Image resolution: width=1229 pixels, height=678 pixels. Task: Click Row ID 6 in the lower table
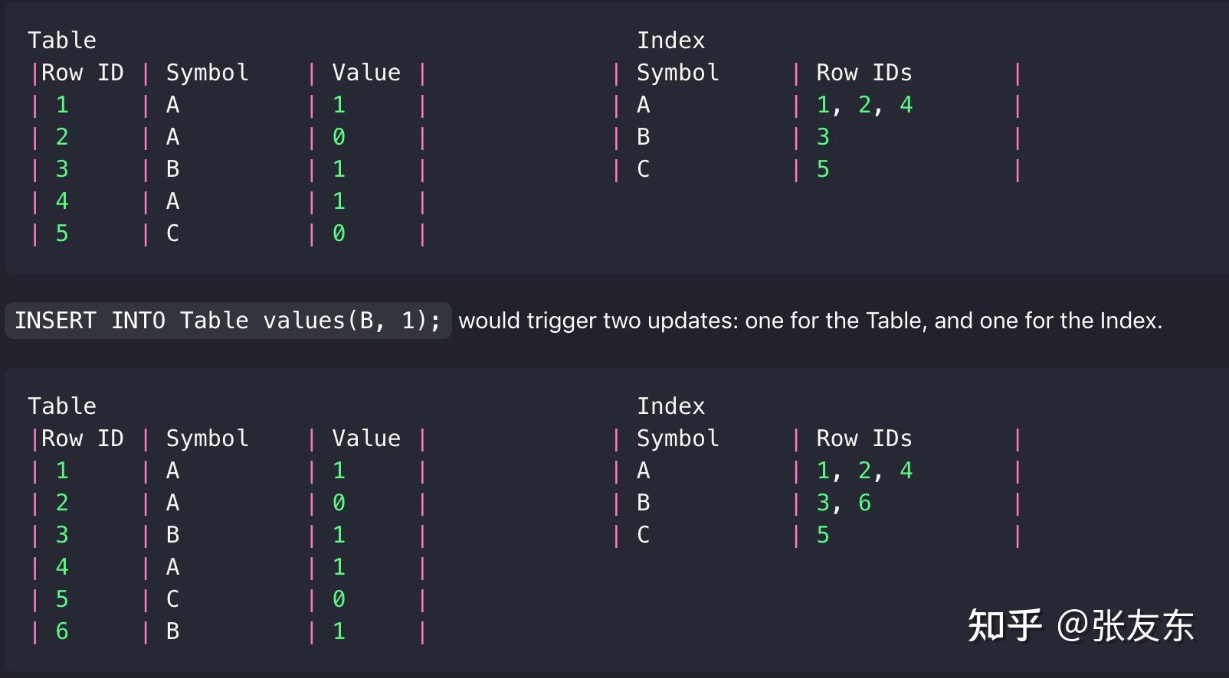tap(62, 631)
